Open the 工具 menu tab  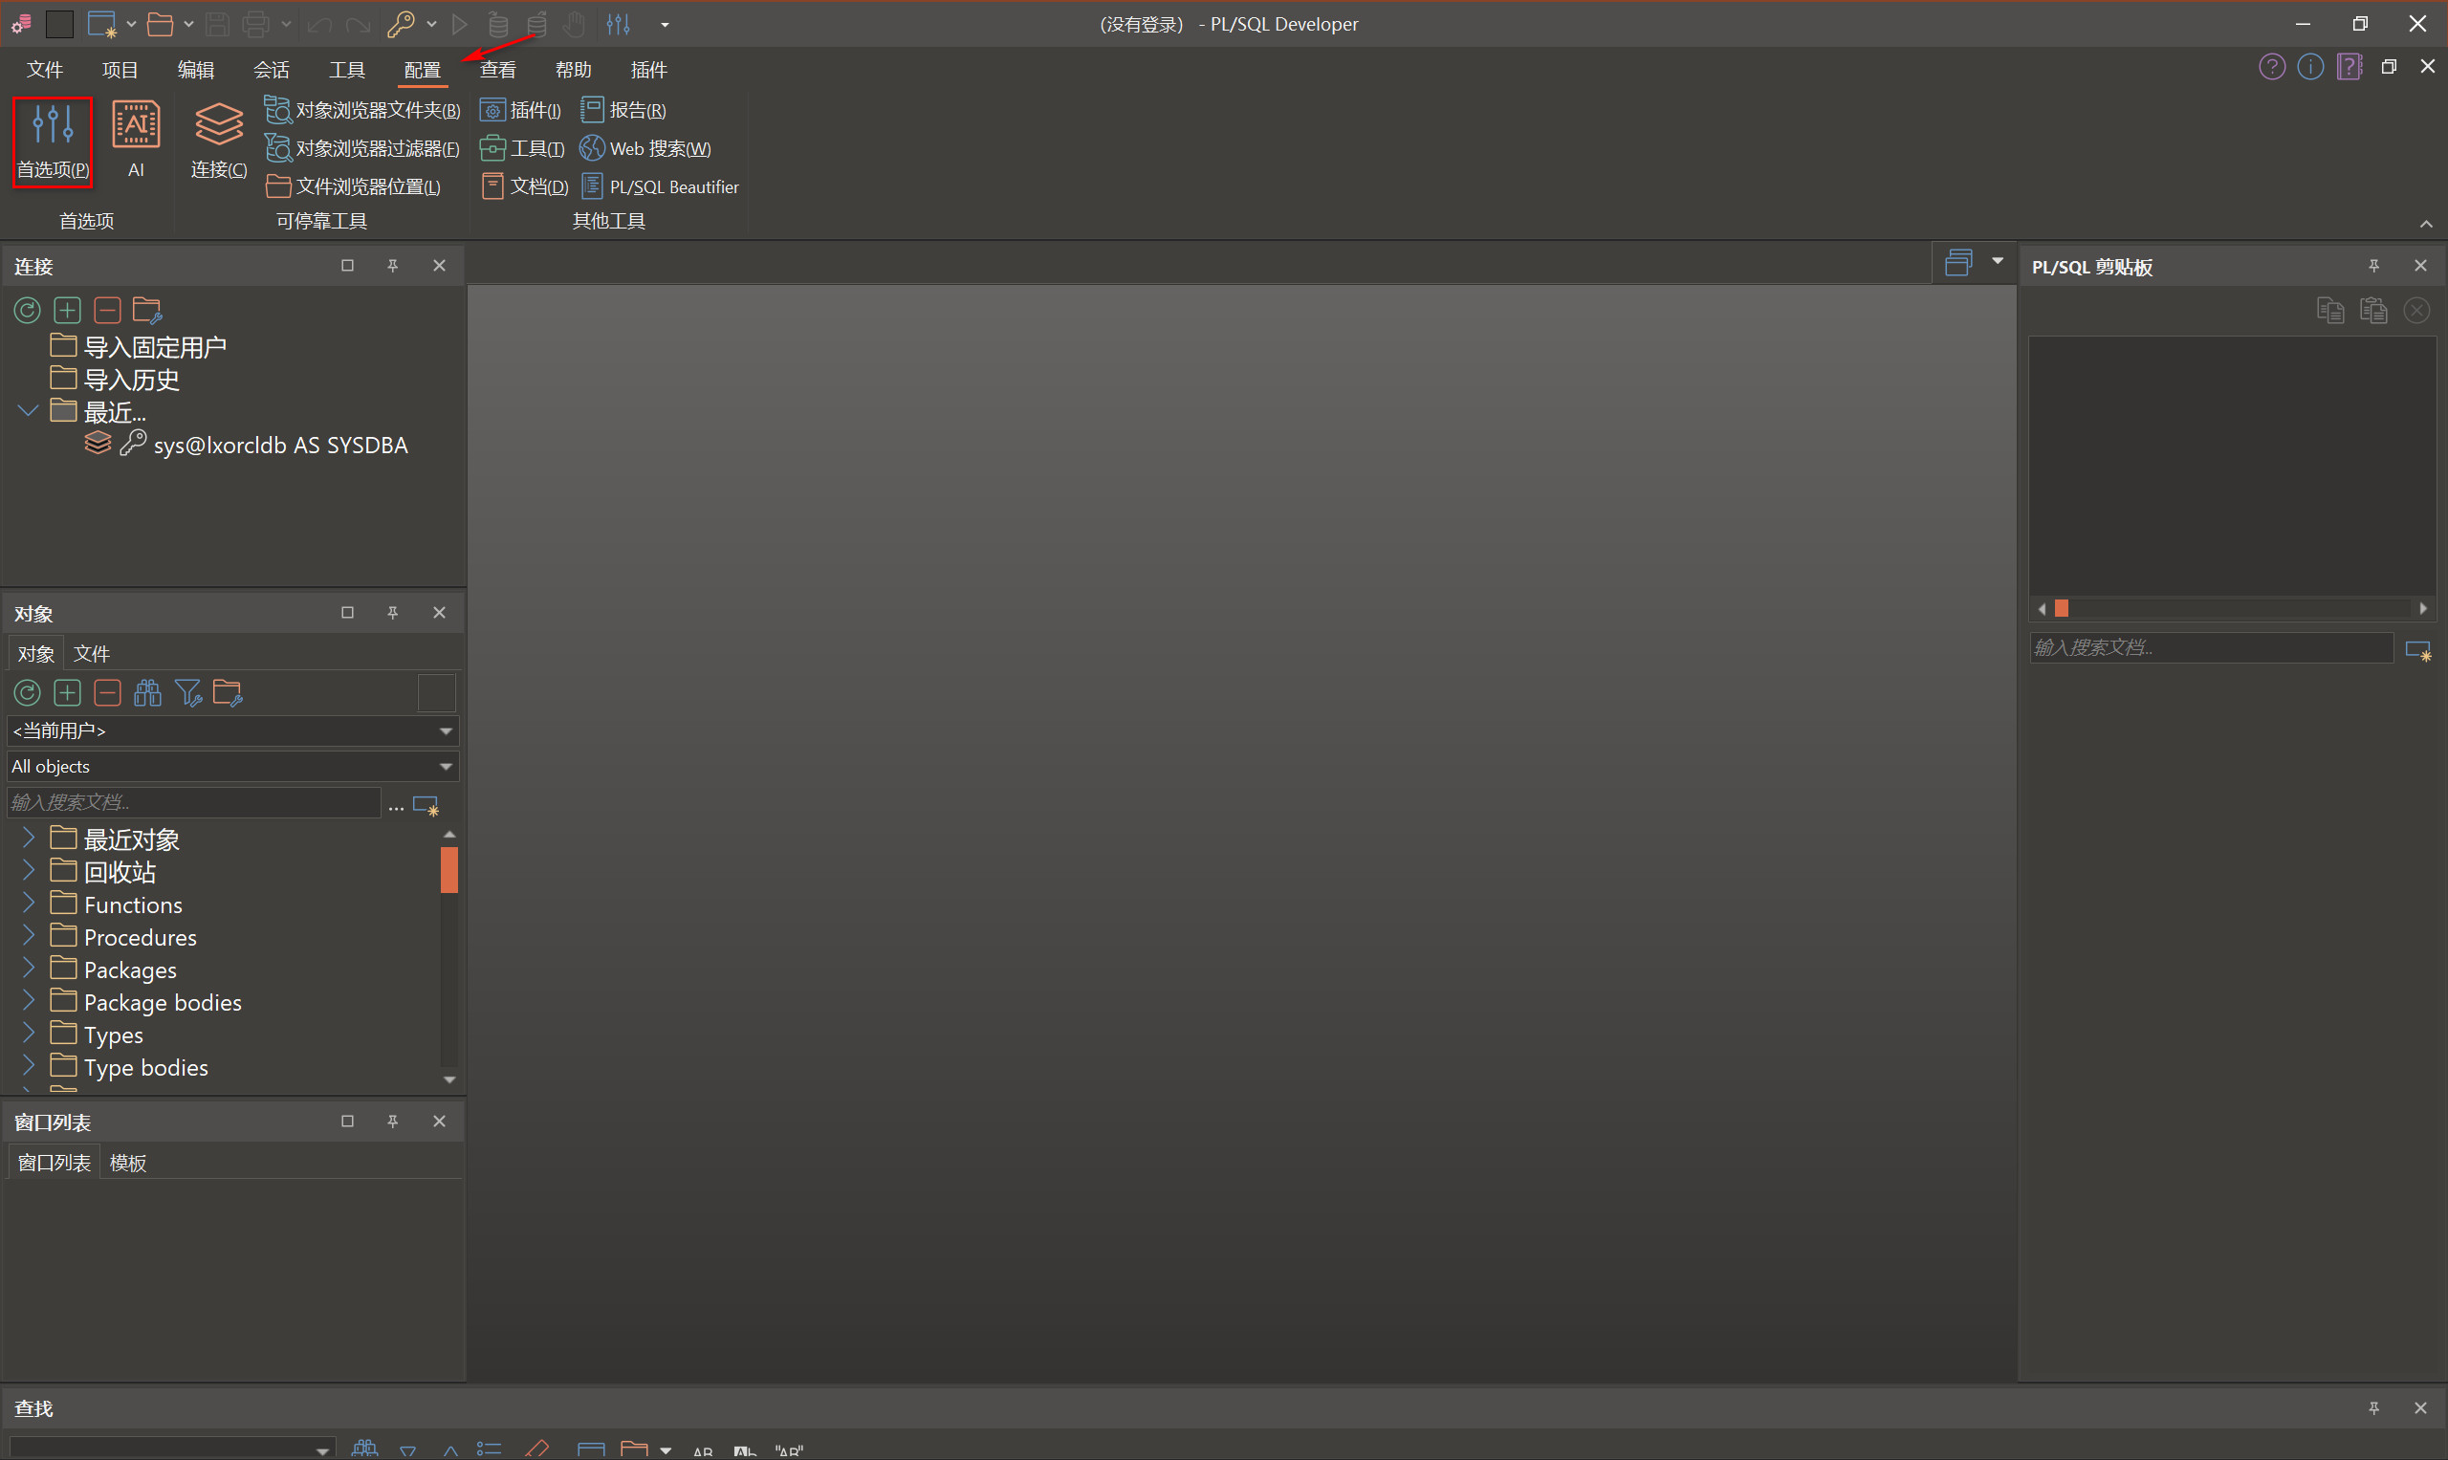[346, 70]
